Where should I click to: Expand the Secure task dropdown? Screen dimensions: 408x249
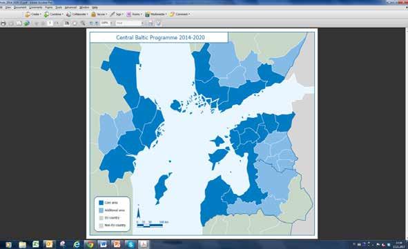point(99,14)
